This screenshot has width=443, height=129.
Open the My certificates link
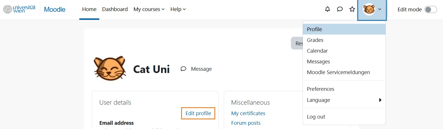click(248, 113)
